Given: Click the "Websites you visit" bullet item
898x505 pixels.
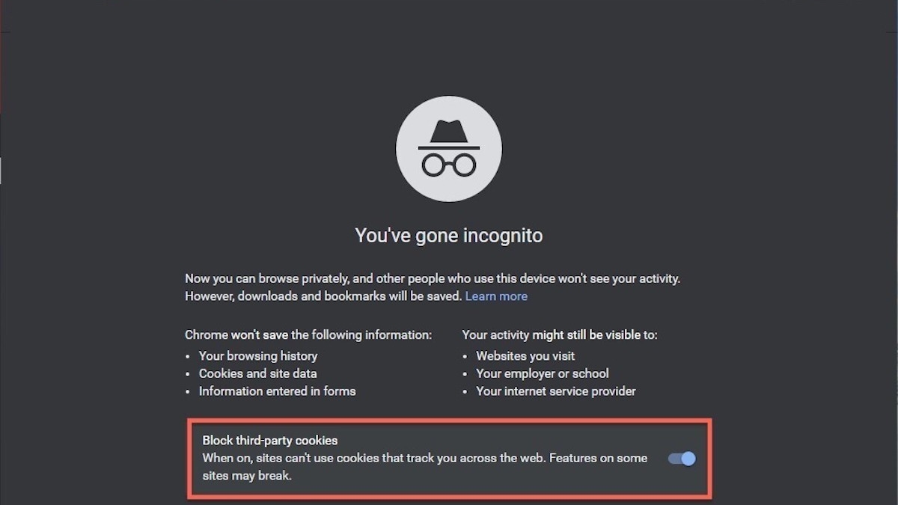Looking at the screenshot, I should tap(525, 356).
